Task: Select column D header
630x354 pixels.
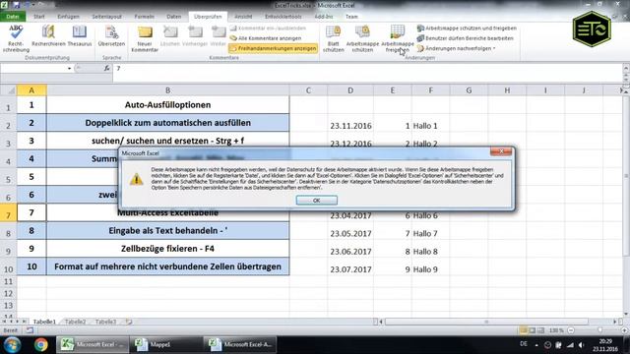Action: [x=350, y=90]
